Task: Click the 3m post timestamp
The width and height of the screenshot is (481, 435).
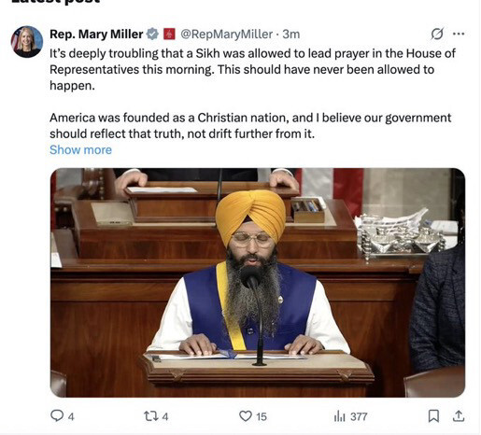Action: (x=291, y=34)
